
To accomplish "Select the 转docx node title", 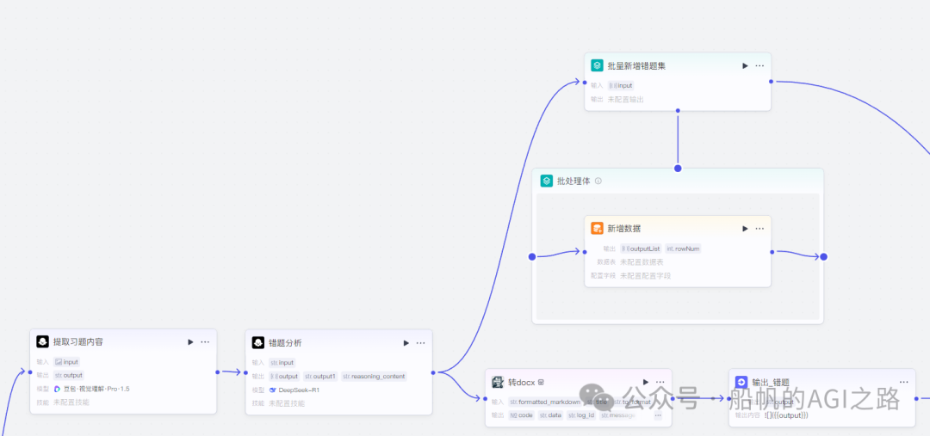I will [x=522, y=382].
